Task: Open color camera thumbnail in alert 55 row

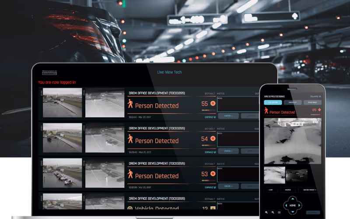Action: click(63, 102)
